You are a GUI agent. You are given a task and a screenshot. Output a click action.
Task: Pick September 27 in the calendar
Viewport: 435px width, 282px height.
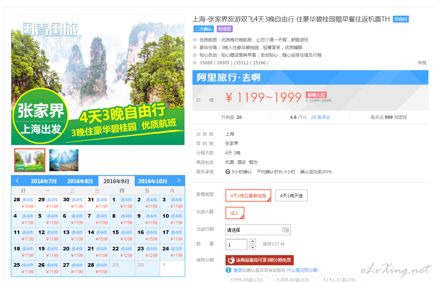pos(73,268)
